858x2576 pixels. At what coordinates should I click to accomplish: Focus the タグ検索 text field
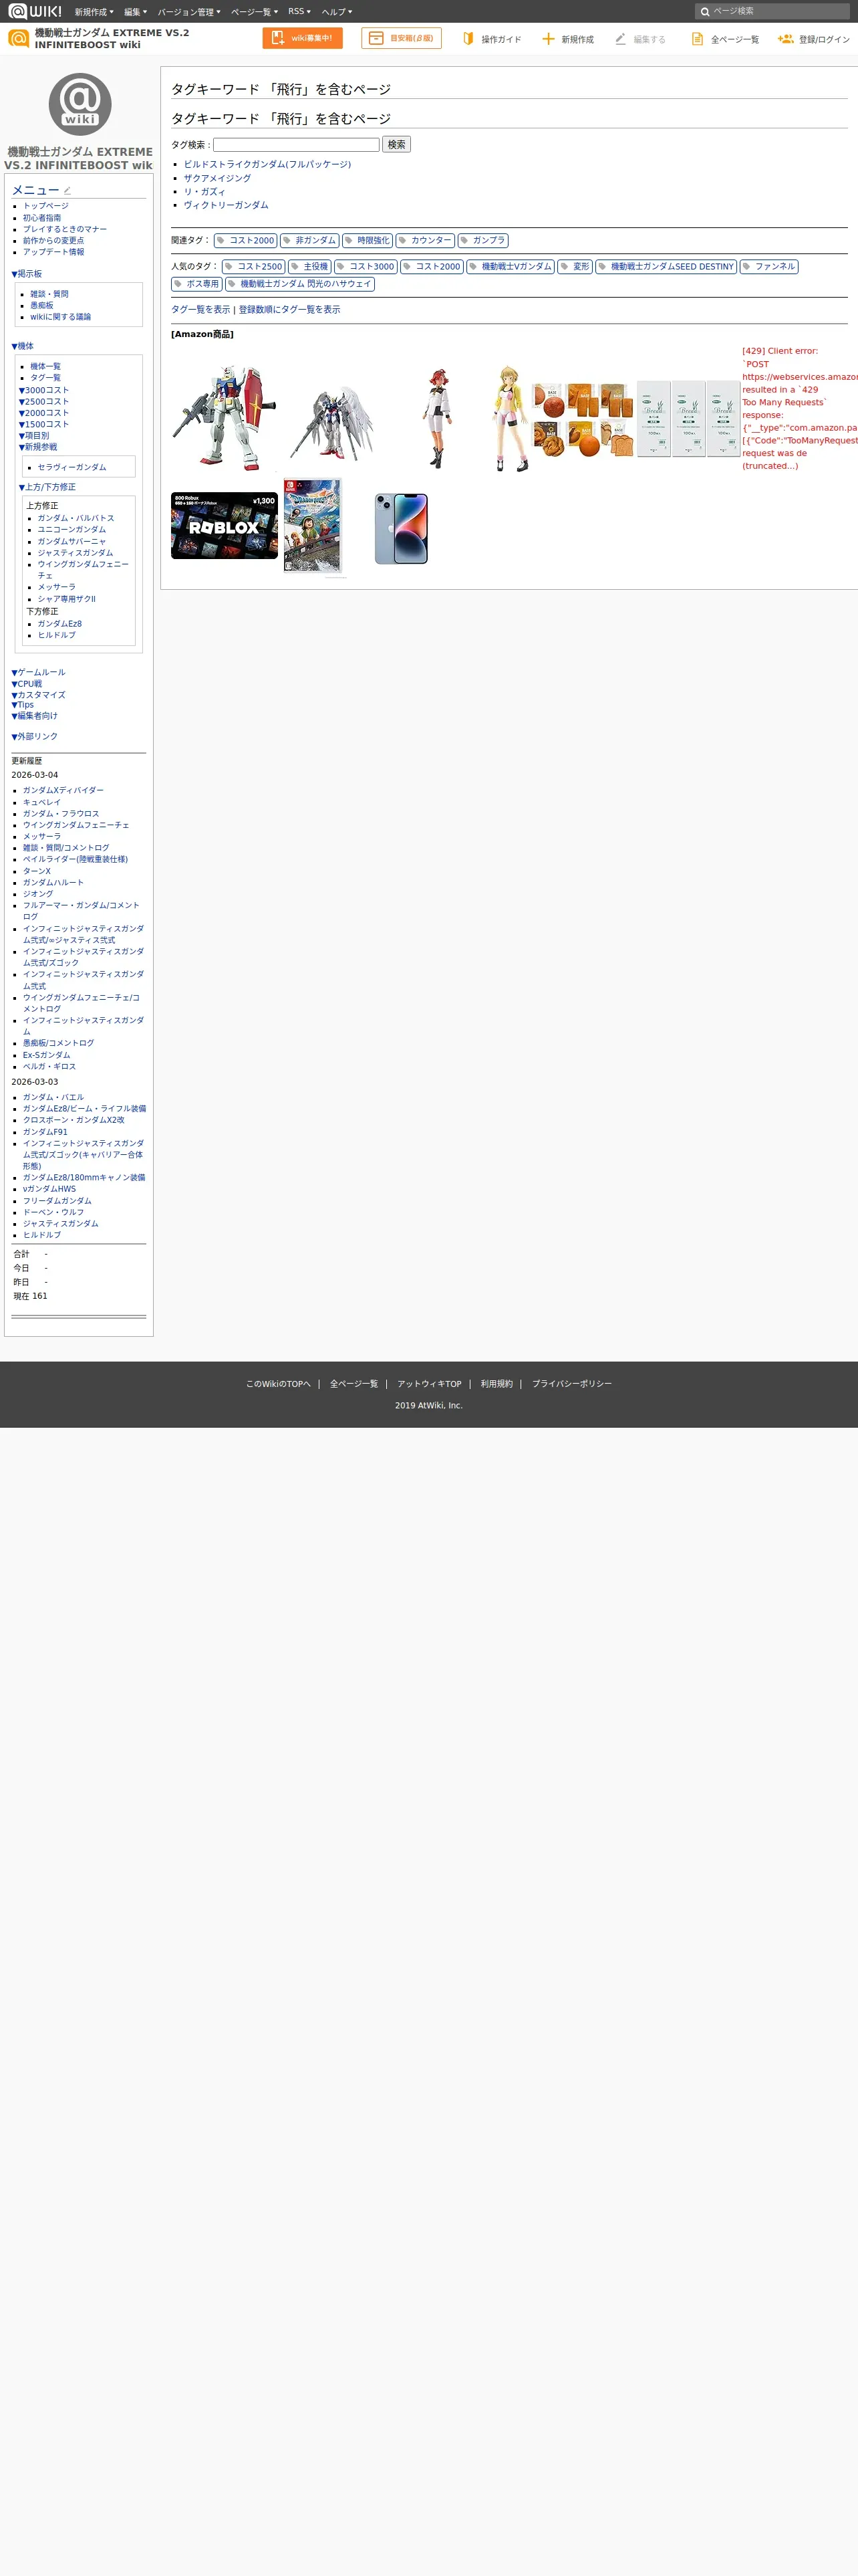(x=297, y=145)
